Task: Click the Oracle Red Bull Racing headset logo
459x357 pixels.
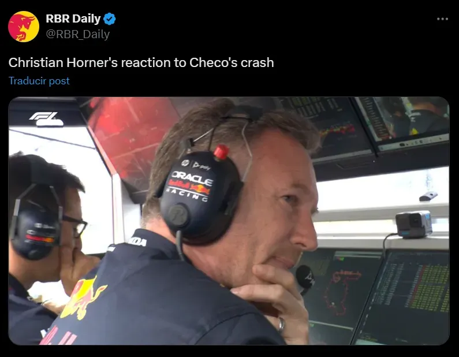Action: pyautogui.click(x=192, y=185)
